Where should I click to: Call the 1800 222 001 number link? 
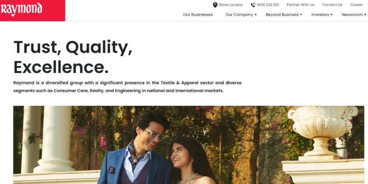point(267,5)
